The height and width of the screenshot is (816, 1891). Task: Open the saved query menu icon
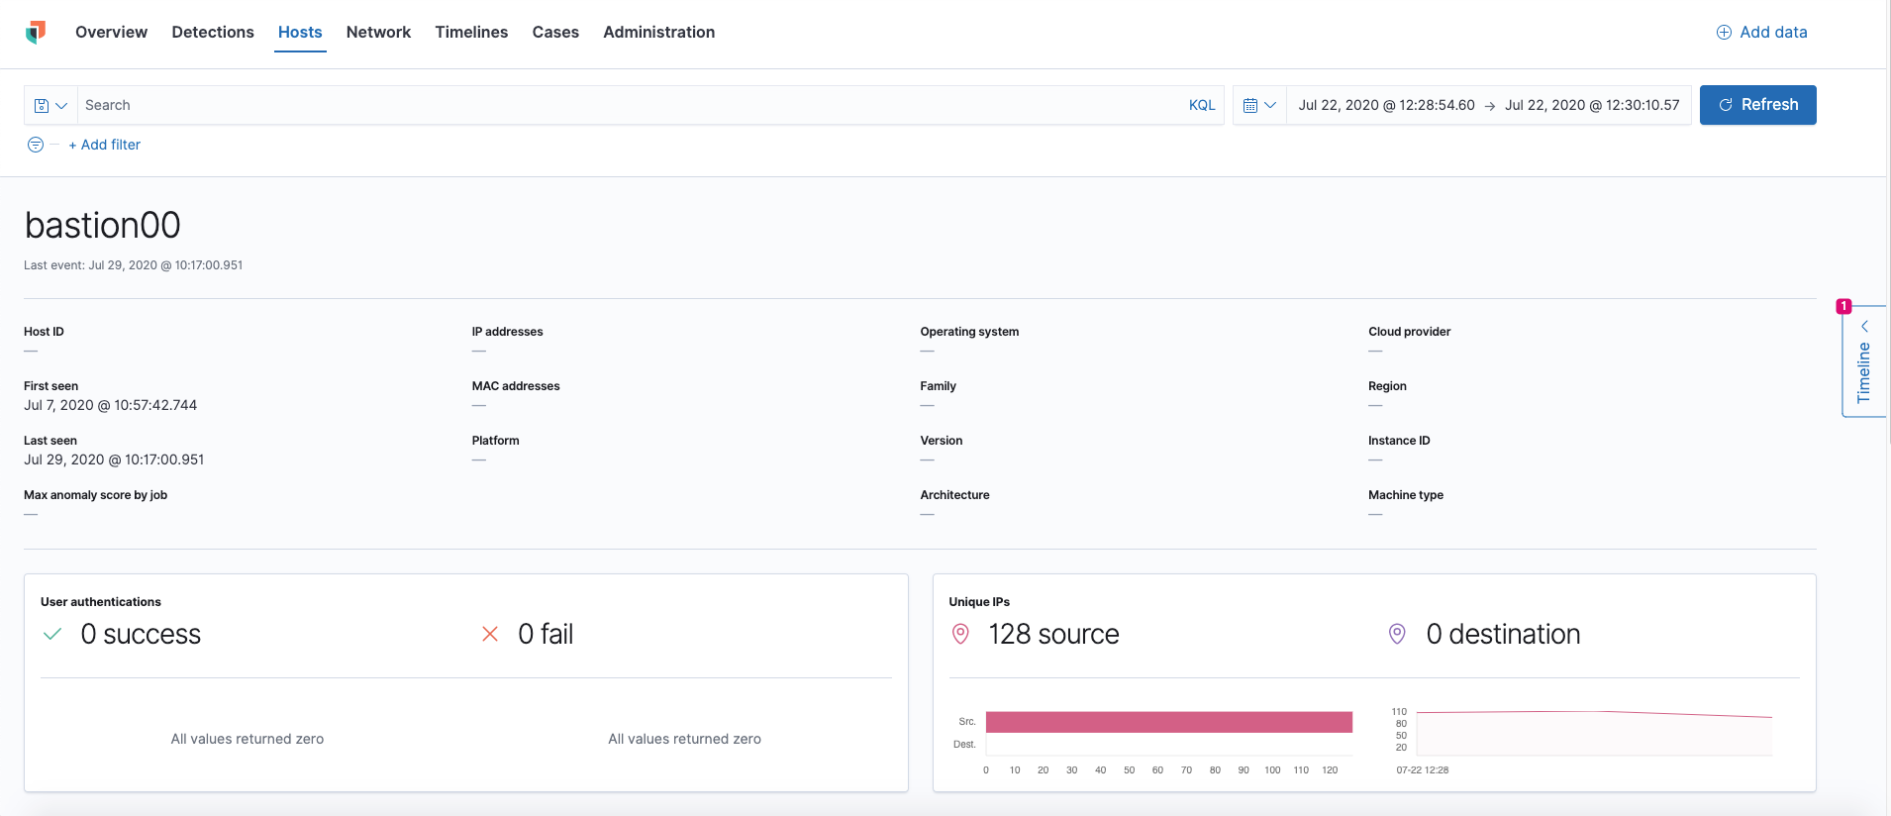point(42,106)
